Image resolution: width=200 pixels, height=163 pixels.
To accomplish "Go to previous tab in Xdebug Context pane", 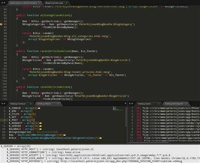I will [2, 104].
